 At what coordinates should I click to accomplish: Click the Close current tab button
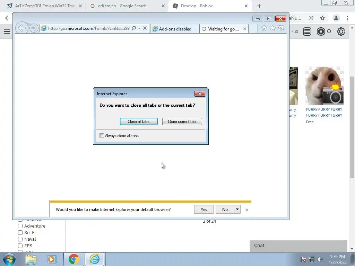click(182, 122)
